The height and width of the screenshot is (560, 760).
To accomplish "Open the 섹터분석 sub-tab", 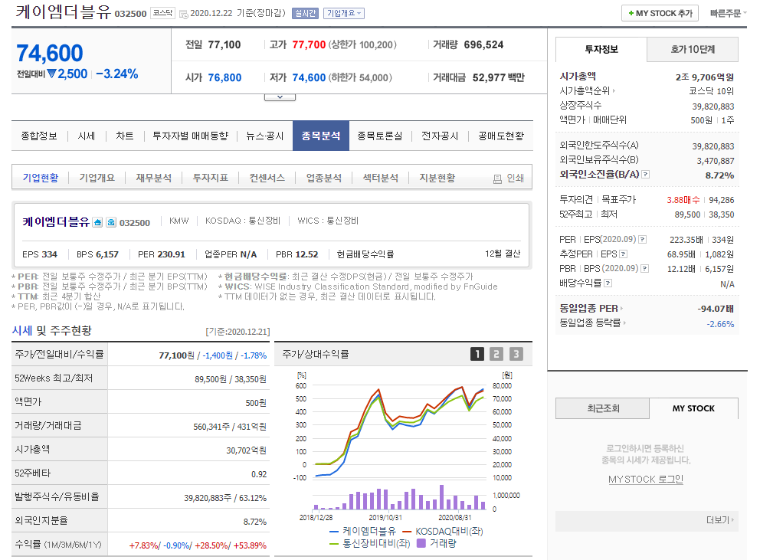I will [x=381, y=178].
